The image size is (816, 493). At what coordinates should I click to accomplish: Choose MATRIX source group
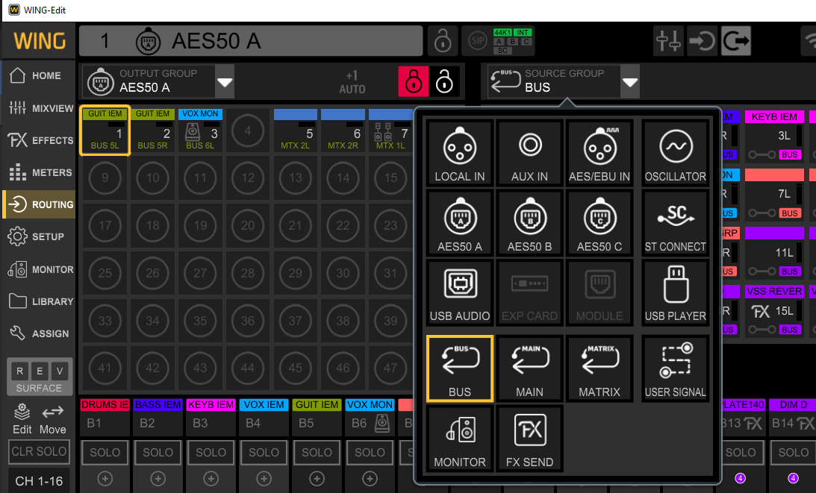coord(599,368)
